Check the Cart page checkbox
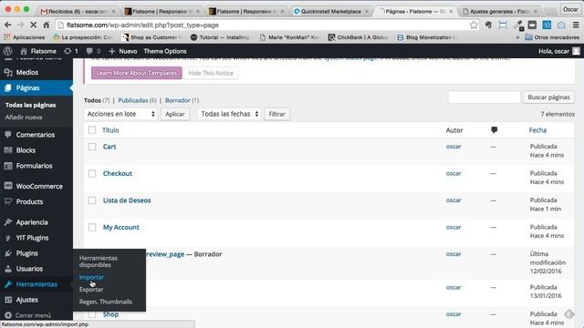This screenshot has width=584, height=328. tap(92, 147)
